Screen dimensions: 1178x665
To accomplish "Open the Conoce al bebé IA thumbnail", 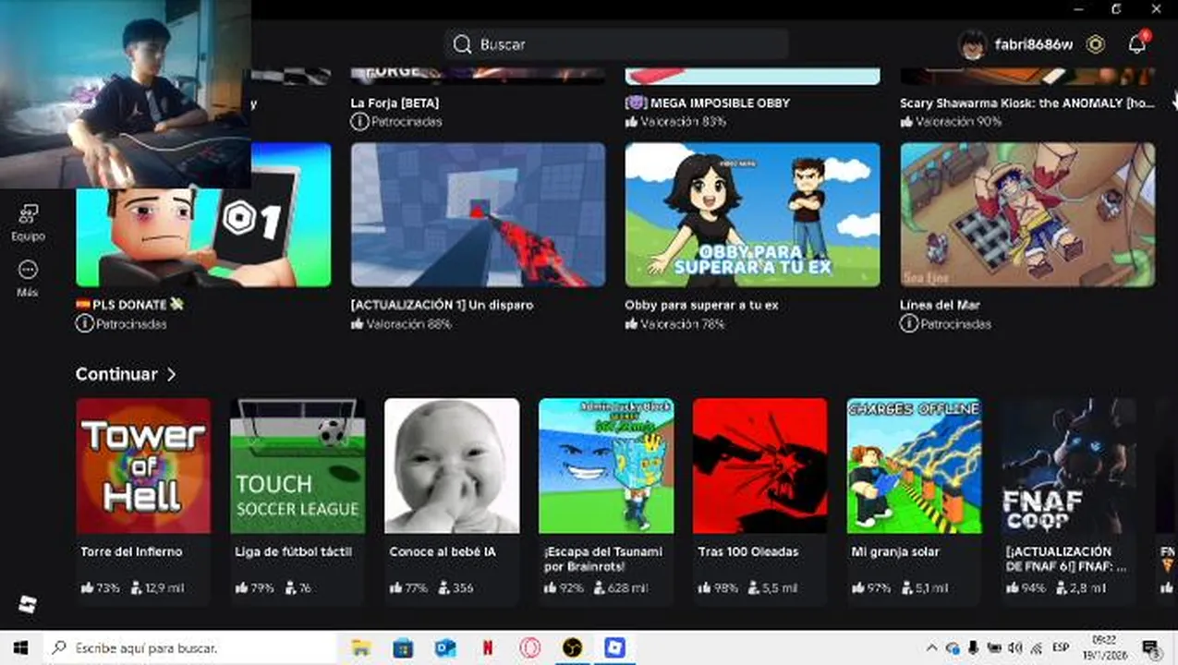I will coord(452,465).
